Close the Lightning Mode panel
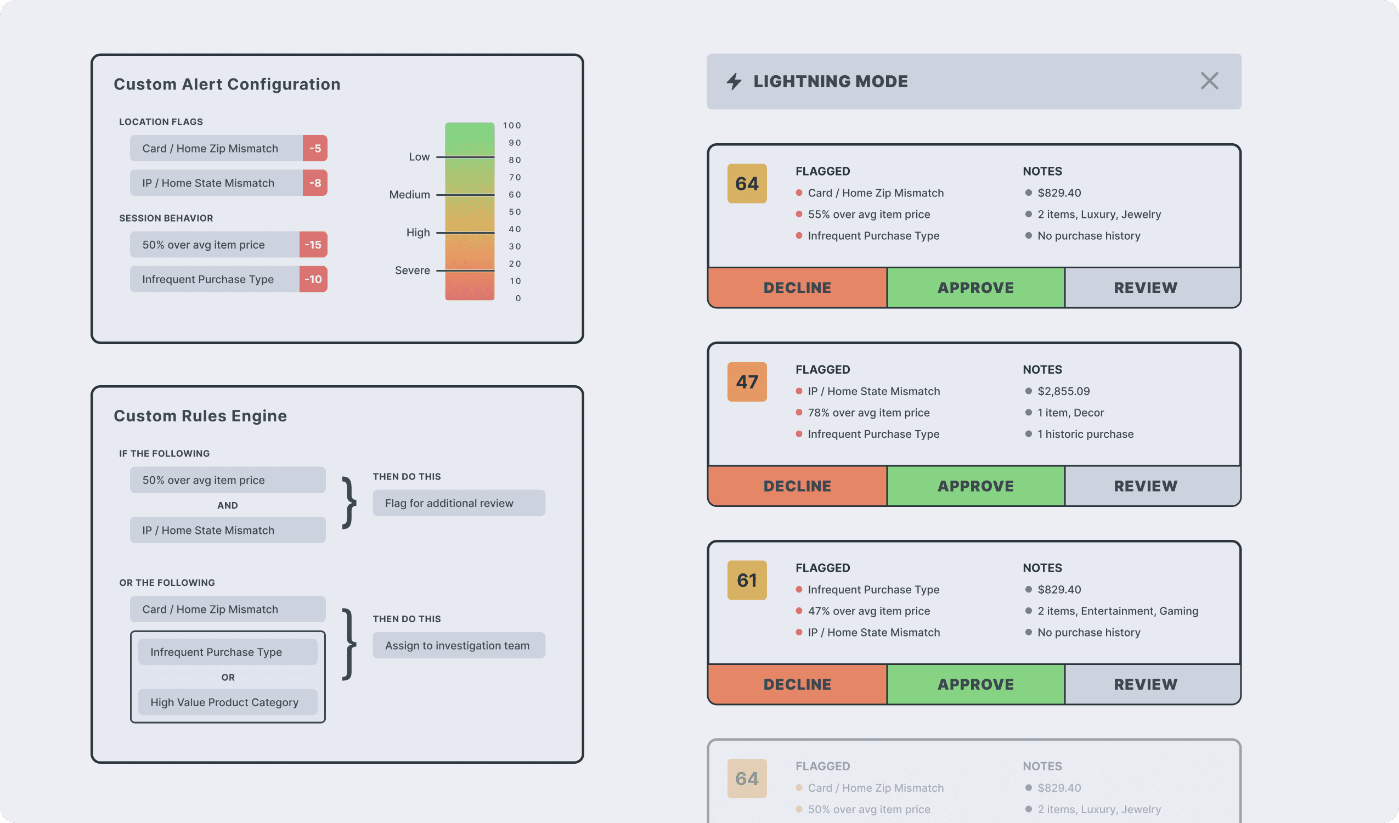The width and height of the screenshot is (1399, 823). [x=1209, y=81]
